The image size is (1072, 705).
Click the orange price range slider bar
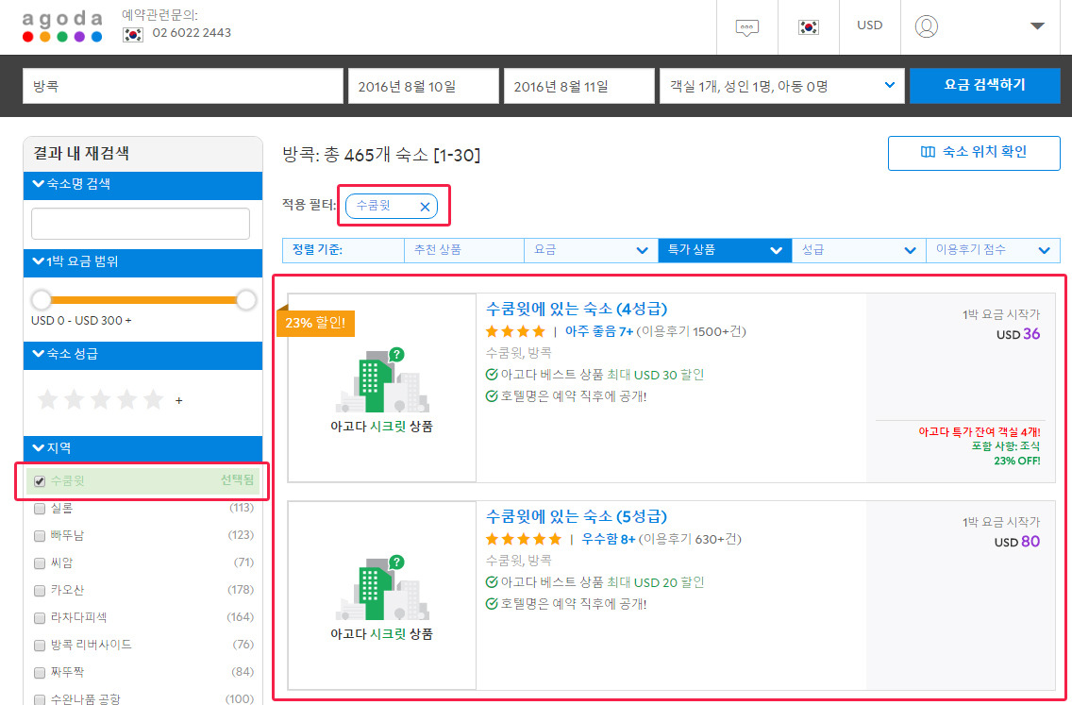143,299
